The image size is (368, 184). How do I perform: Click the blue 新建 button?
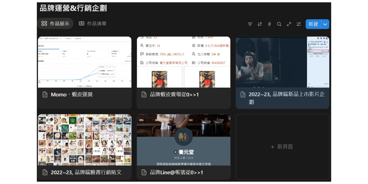click(313, 24)
